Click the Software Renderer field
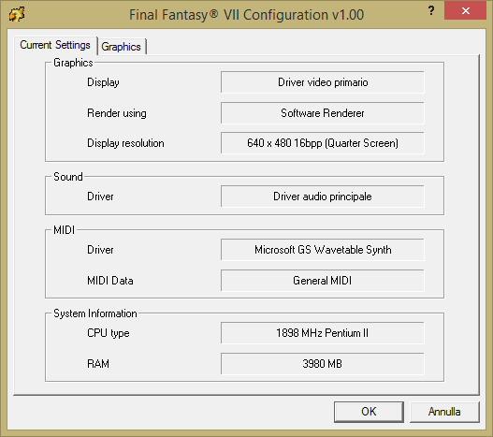This screenshot has width=493, height=437. pyautogui.click(x=322, y=113)
